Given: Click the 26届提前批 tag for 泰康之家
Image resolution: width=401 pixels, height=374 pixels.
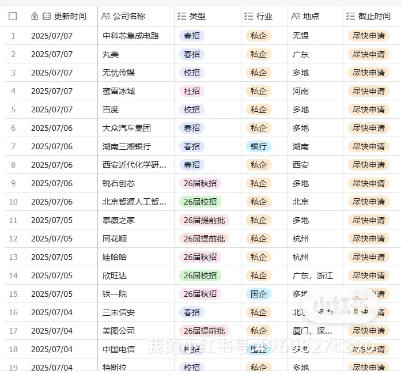Looking at the screenshot, I should (x=204, y=220).
